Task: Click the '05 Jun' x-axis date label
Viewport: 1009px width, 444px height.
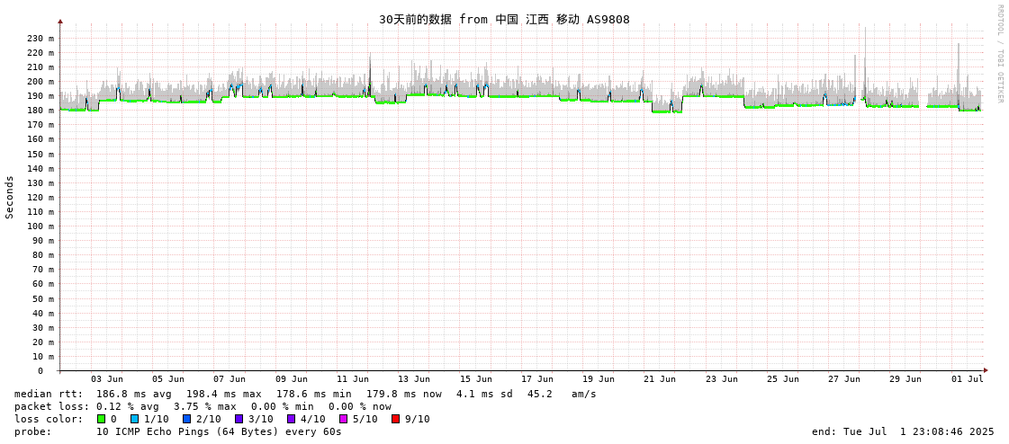Action: pyautogui.click(x=168, y=379)
